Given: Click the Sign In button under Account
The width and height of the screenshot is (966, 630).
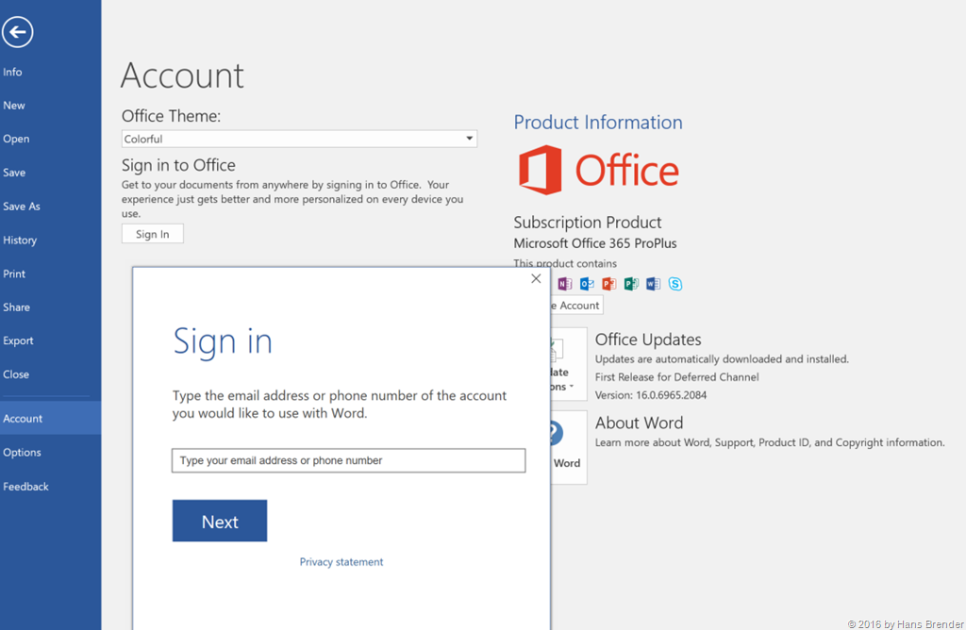Looking at the screenshot, I should pyautogui.click(x=152, y=234).
